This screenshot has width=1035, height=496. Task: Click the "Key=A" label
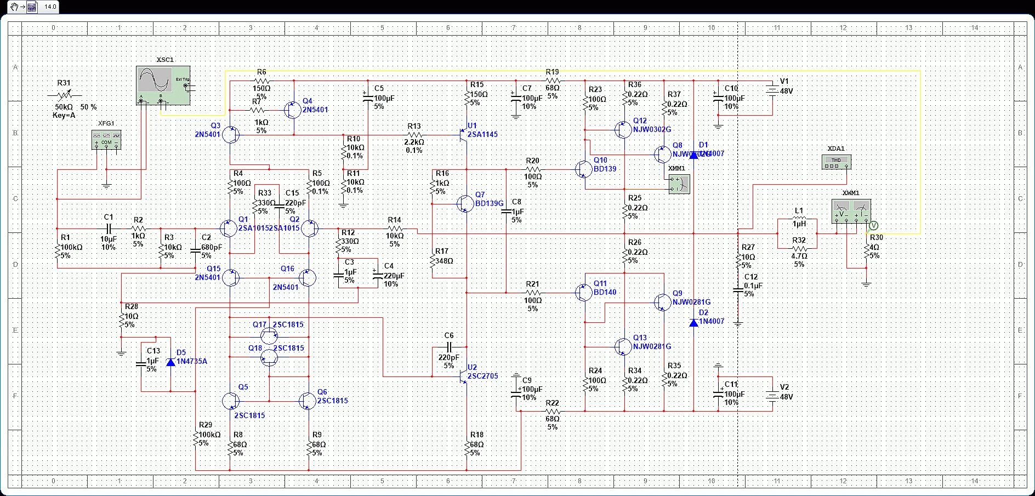(x=64, y=116)
